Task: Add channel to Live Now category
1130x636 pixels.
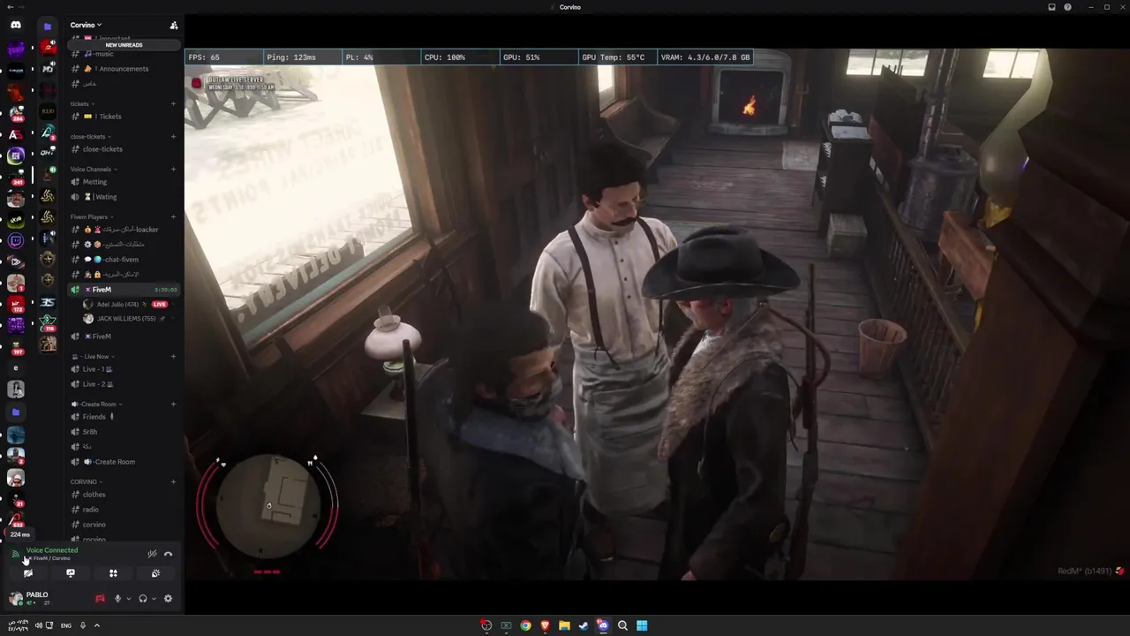Action: coord(173,356)
